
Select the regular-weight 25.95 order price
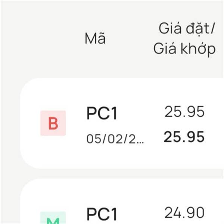click(x=184, y=112)
